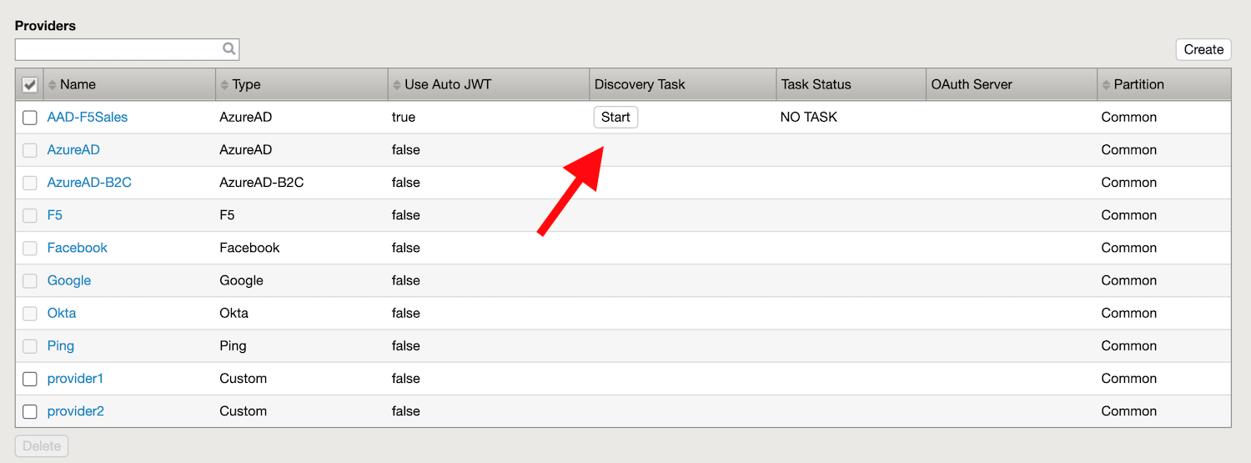The height and width of the screenshot is (463, 1251).
Task: Open the AzureAD-B2C provider link
Action: click(x=89, y=182)
